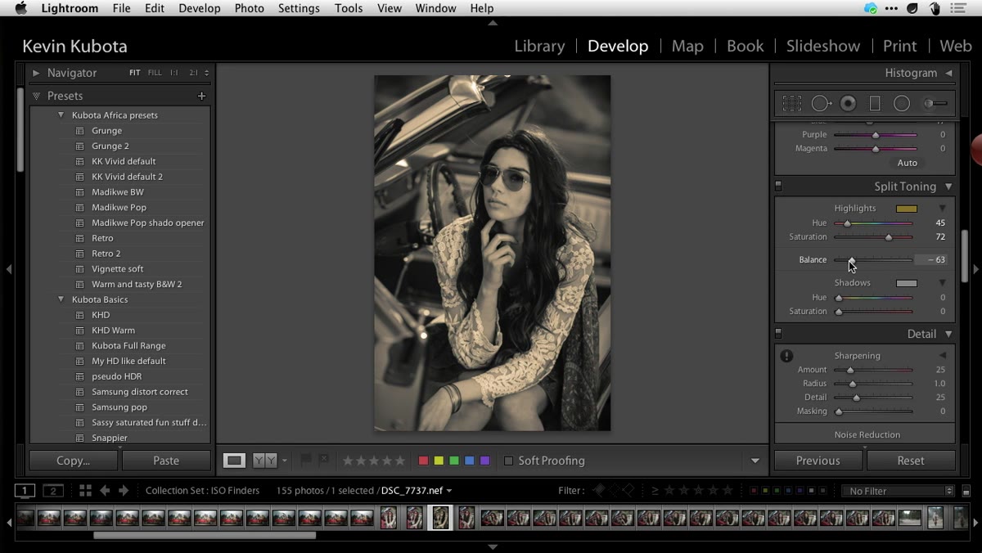Image resolution: width=982 pixels, height=553 pixels.
Task: Set the green color label in toolbar
Action: (x=454, y=461)
